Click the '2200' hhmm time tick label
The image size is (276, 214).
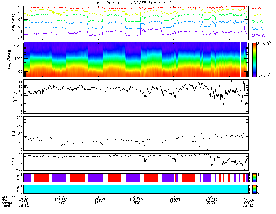coord(211,203)
